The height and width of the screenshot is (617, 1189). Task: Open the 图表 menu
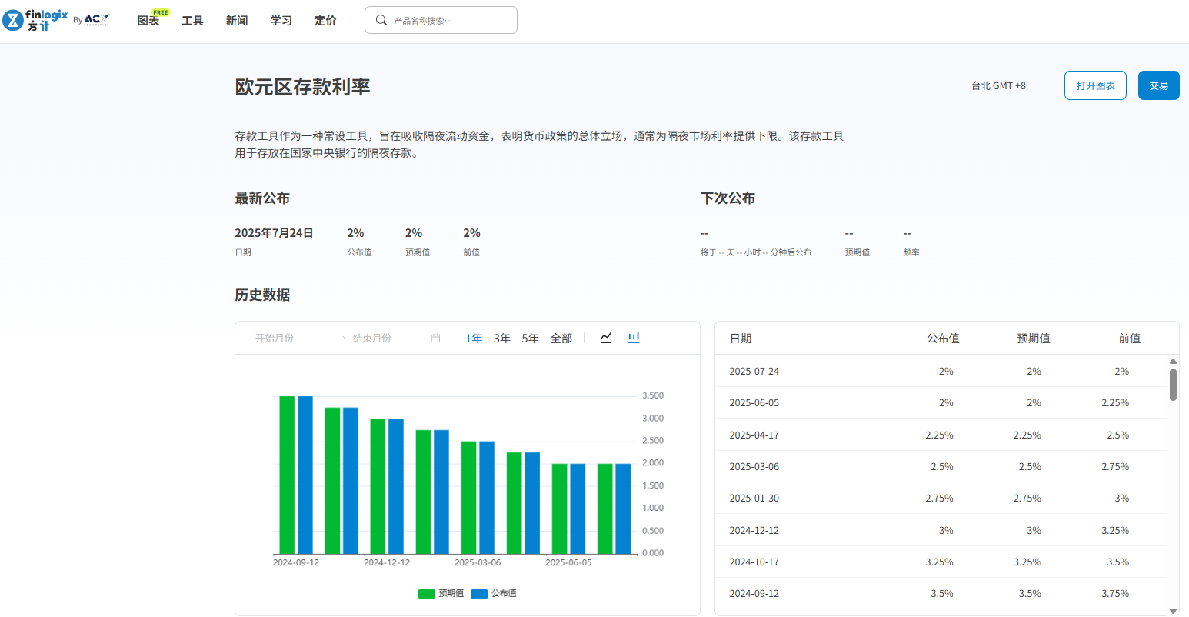[x=148, y=21]
